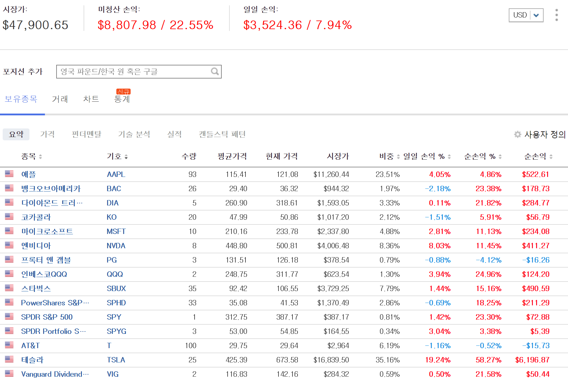
Task: Click the US flag next to 테슬라
Action: [x=9, y=359]
